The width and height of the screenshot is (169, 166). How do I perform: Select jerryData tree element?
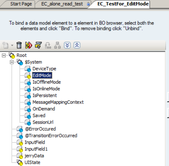point(34,156)
